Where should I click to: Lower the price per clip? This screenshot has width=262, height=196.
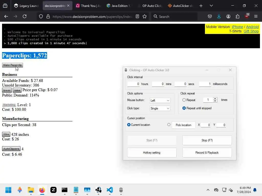pyautogui.click(x=7, y=90)
